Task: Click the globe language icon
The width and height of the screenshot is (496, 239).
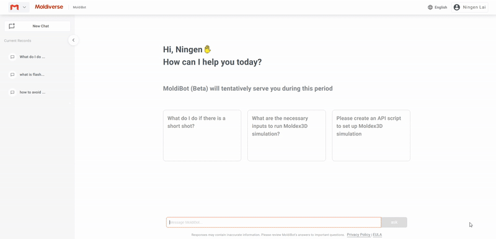Action: [x=430, y=7]
